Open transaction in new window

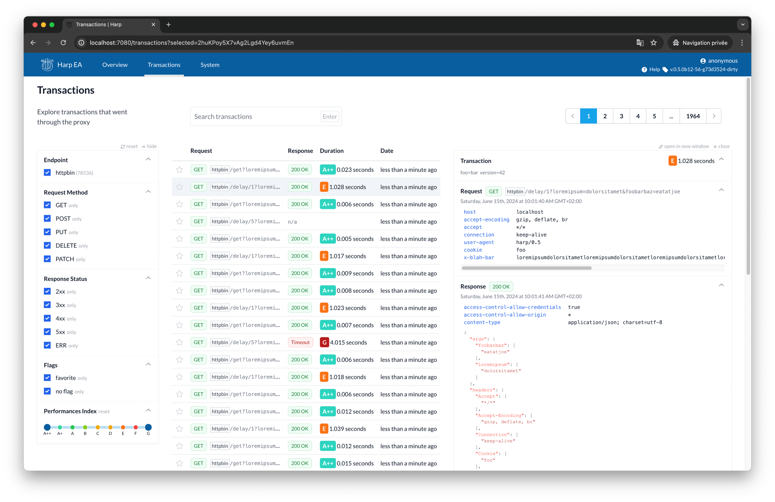[684, 146]
